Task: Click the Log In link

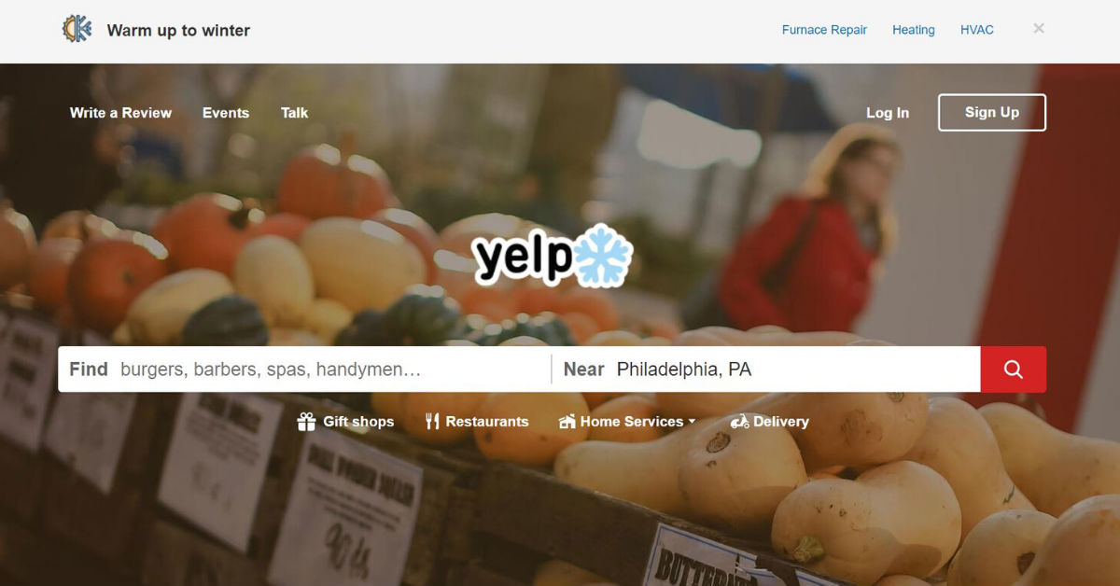Action: point(888,113)
